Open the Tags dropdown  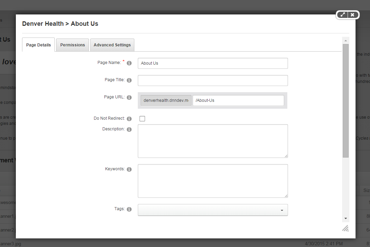[213, 210]
